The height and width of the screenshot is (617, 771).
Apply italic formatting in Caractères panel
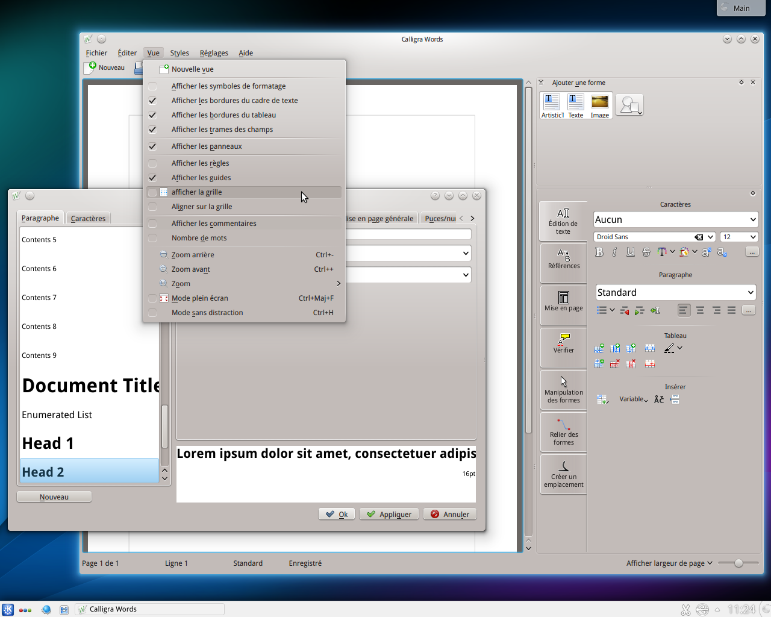tap(614, 252)
